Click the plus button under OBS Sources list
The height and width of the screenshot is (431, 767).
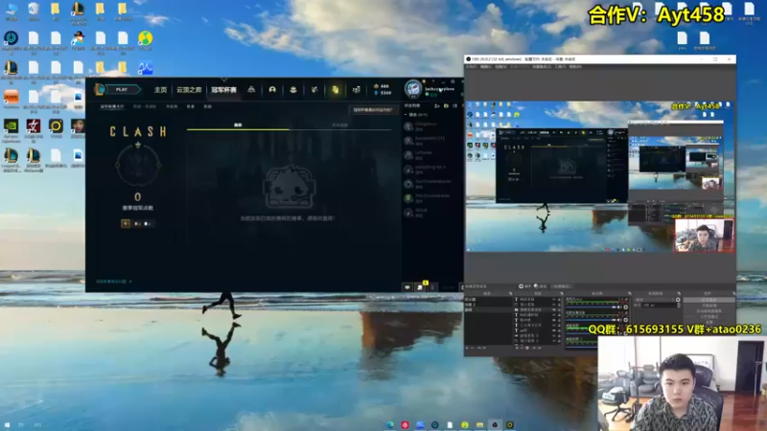coord(517,348)
